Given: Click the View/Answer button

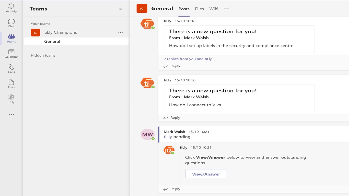Looking at the screenshot, I should pyautogui.click(x=206, y=174).
